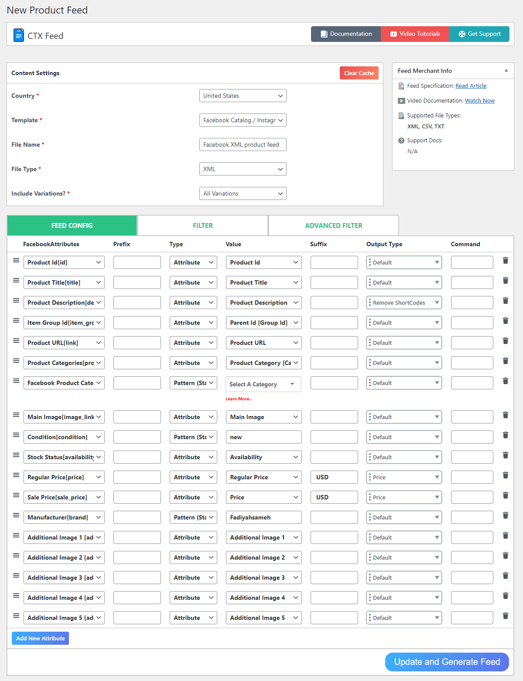Click Update and Generate Feed button
The image size is (523, 681).
[x=447, y=662]
